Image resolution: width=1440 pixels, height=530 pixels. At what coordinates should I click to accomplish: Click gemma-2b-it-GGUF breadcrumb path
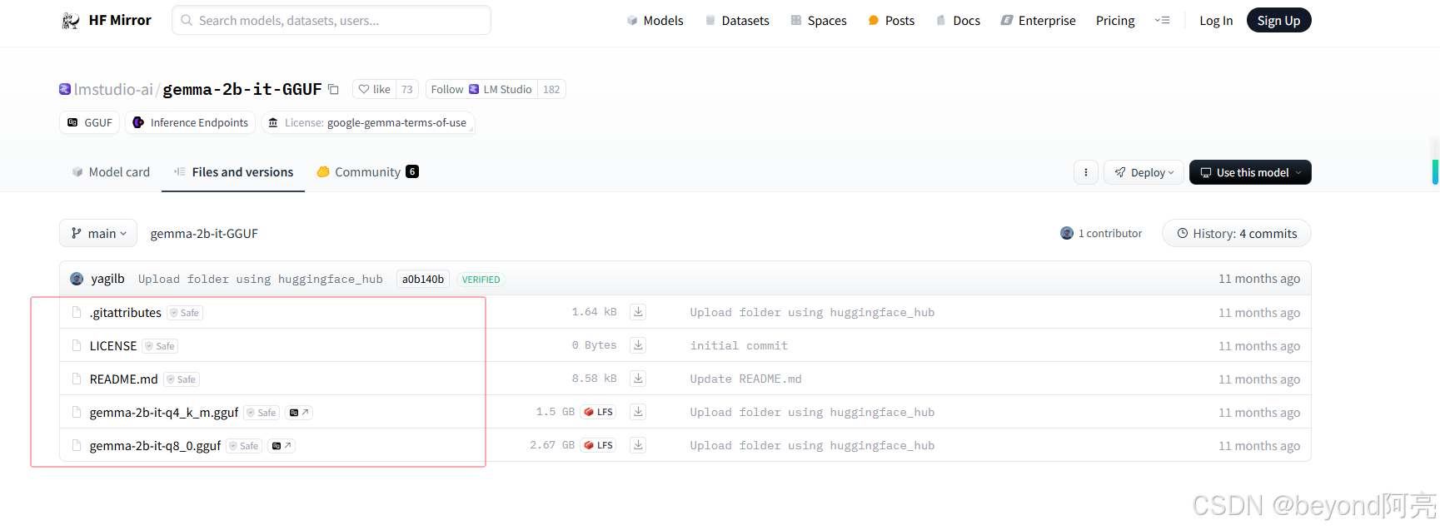coord(204,234)
